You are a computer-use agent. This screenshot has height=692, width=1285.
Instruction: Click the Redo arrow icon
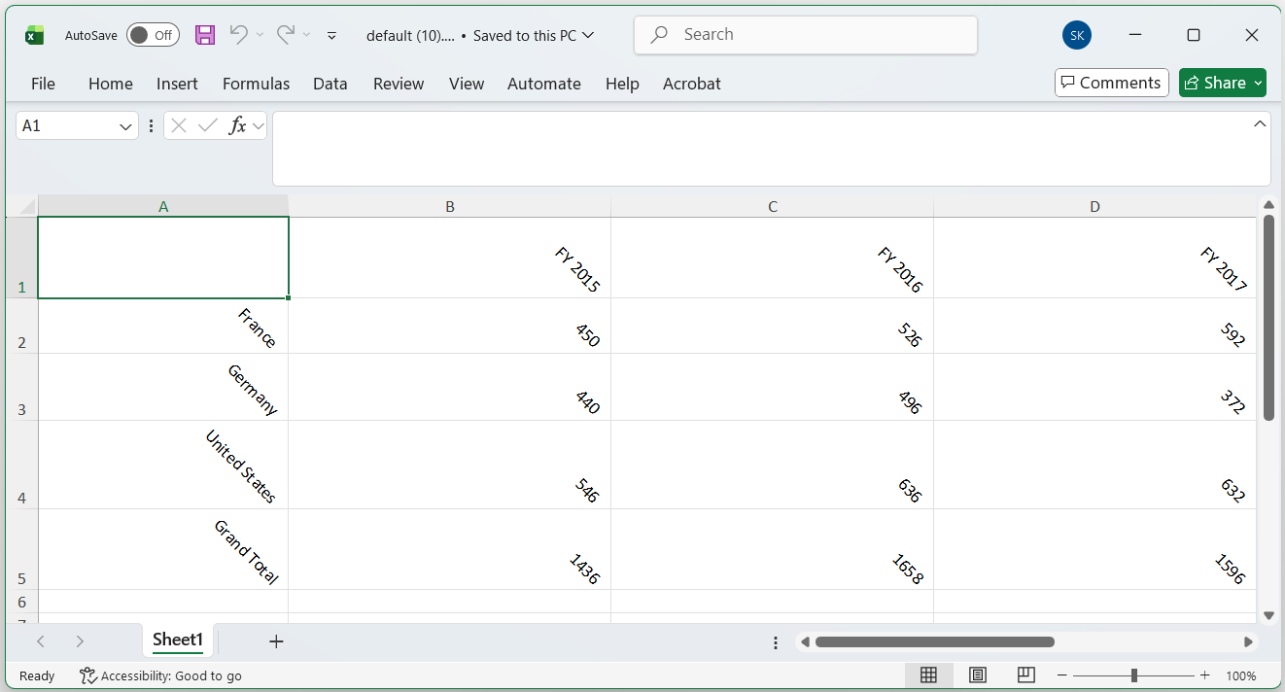(285, 35)
